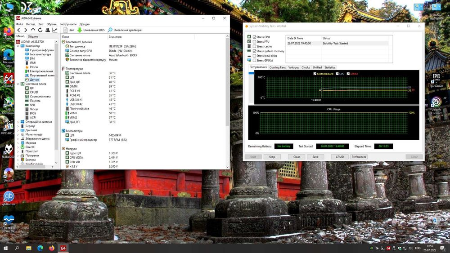Expand the DirectX tree node
This screenshot has height=253, width=450.
click(18, 147)
